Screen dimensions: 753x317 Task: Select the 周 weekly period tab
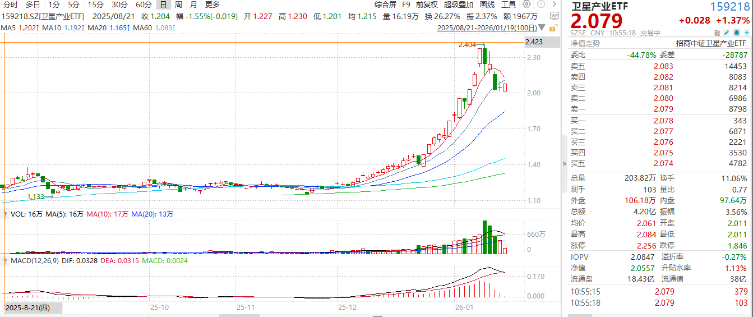point(178,4)
